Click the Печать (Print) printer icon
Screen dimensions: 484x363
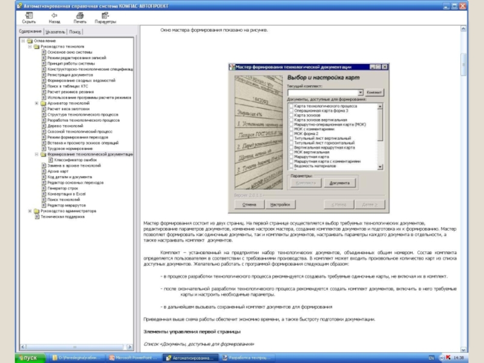[80, 15]
